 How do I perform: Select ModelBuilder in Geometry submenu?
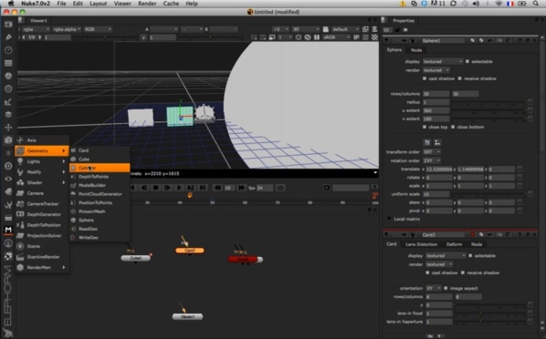(x=100, y=185)
